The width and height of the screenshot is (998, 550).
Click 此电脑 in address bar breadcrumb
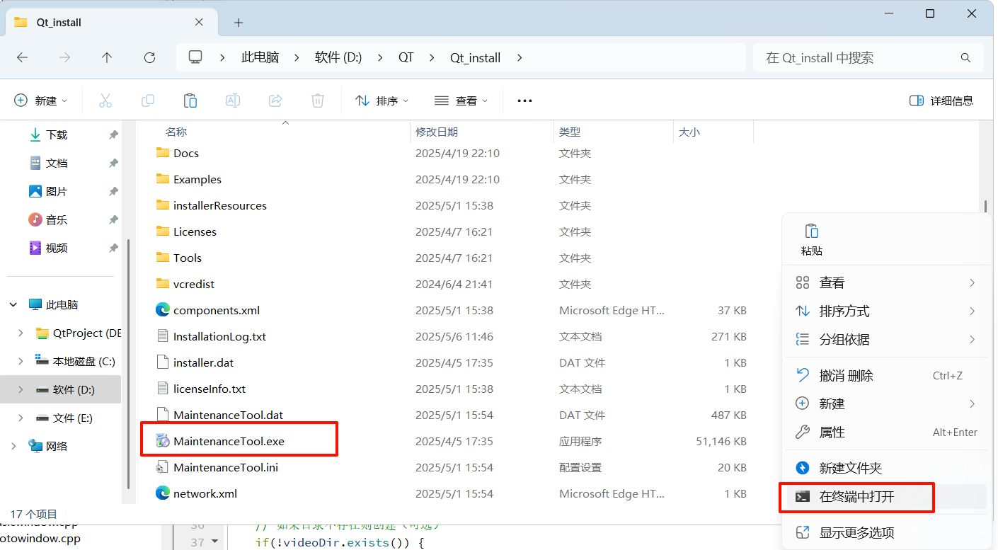pos(260,57)
